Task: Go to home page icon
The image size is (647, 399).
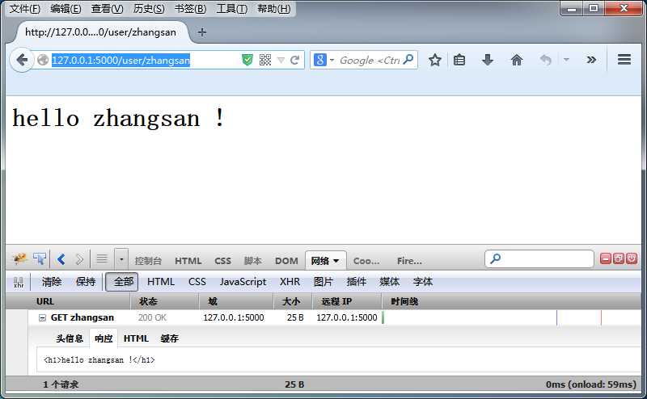Action: [x=516, y=61]
